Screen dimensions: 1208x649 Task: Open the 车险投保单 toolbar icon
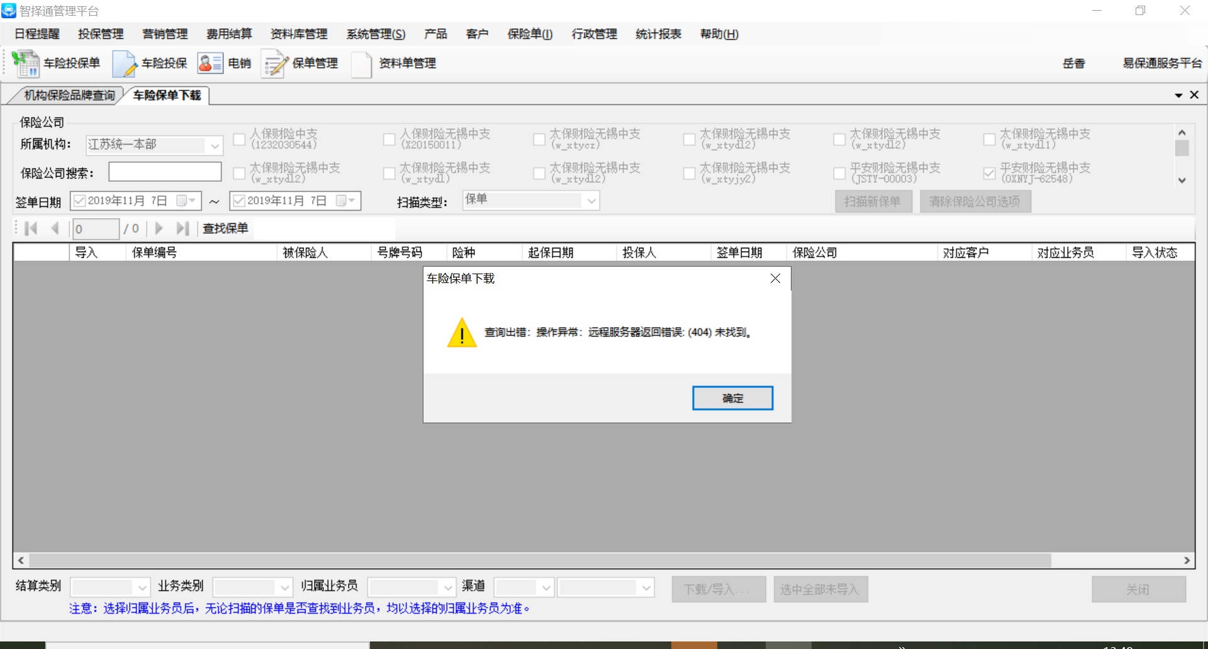click(x=25, y=64)
